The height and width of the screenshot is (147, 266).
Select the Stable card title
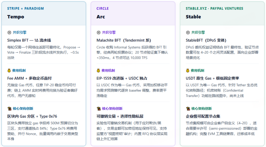point(194,17)
